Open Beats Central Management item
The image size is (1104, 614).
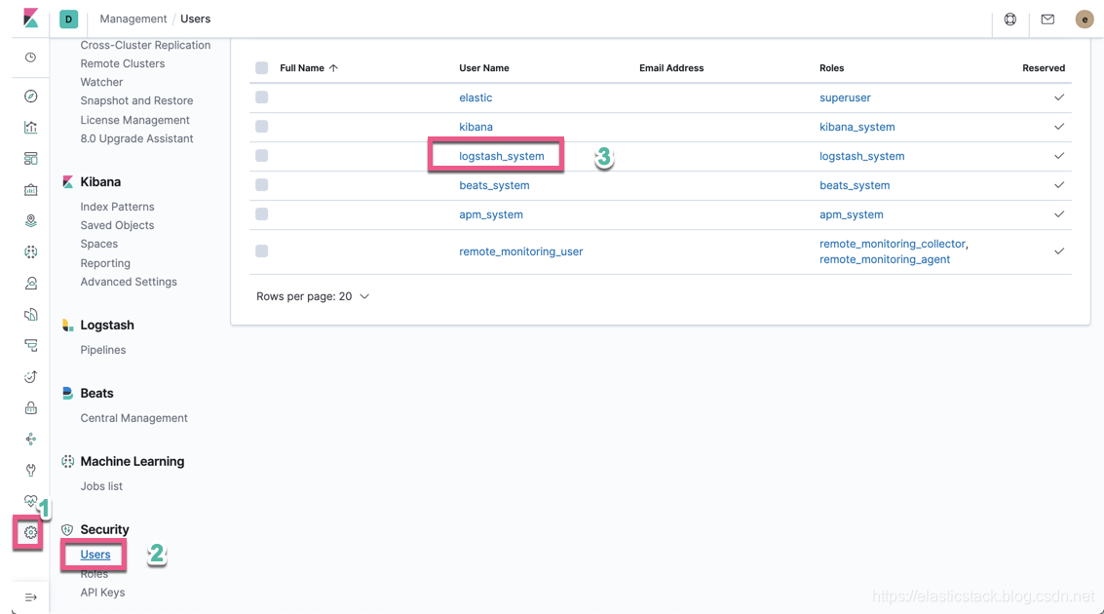(133, 418)
